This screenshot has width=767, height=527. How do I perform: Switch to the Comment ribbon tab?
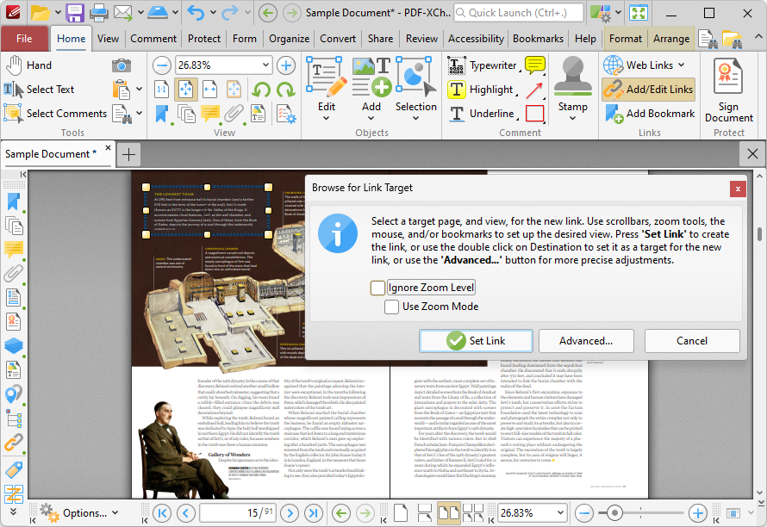coord(153,39)
